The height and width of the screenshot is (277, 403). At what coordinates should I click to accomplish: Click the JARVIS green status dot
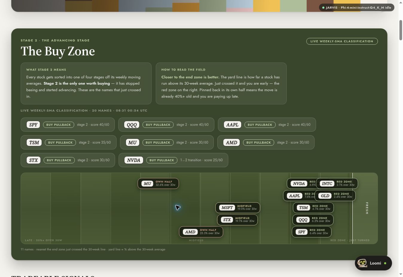[323, 8]
